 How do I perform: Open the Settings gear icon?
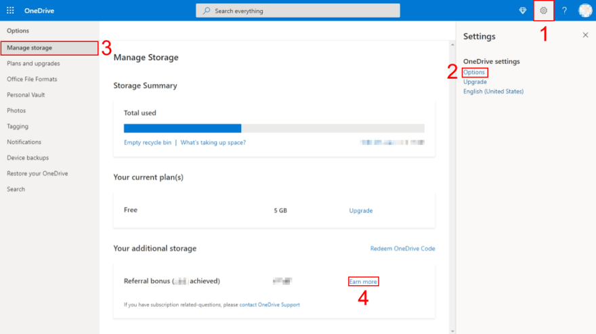[544, 11]
